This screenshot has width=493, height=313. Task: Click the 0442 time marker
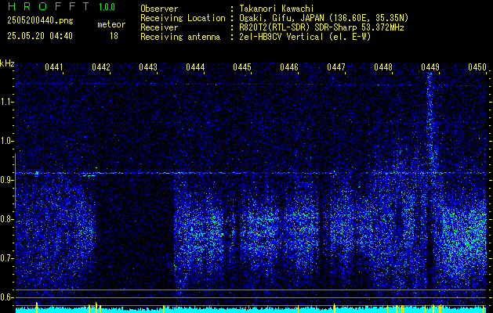click(x=101, y=67)
